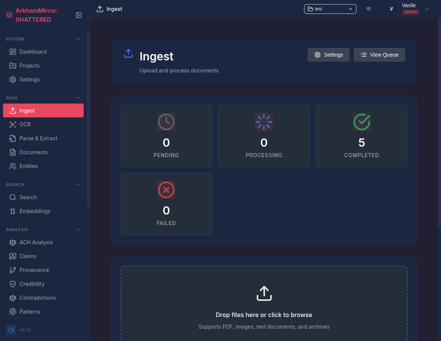Click the Processing status card
Screen dimensions: 441x341
click(264, 136)
